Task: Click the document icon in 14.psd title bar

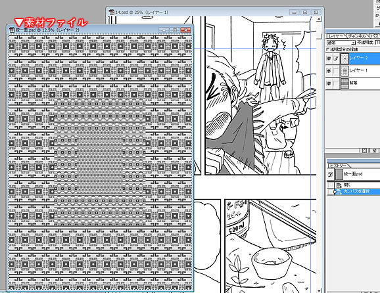Action: point(112,12)
